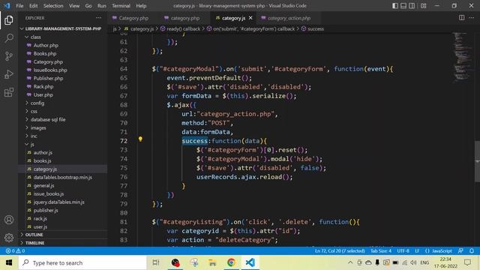Click Ln 72, Col 20 cursor position
The image size is (480, 270).
pyautogui.click(x=340, y=250)
